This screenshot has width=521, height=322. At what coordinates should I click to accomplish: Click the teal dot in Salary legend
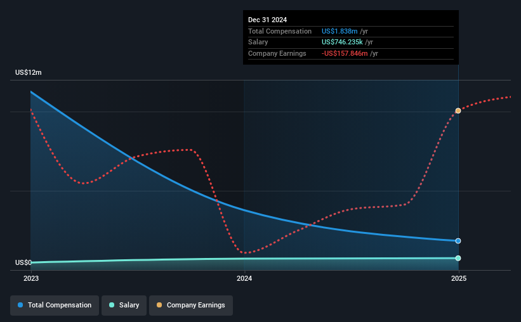[112, 305]
